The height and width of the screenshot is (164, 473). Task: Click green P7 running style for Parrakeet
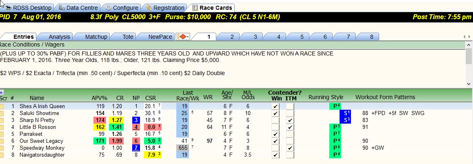tap(335, 134)
